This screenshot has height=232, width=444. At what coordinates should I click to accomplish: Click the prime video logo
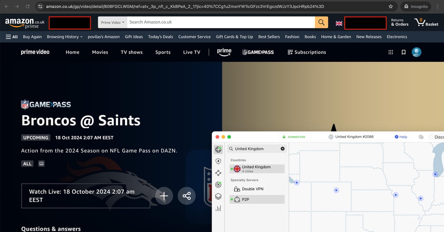point(35,52)
